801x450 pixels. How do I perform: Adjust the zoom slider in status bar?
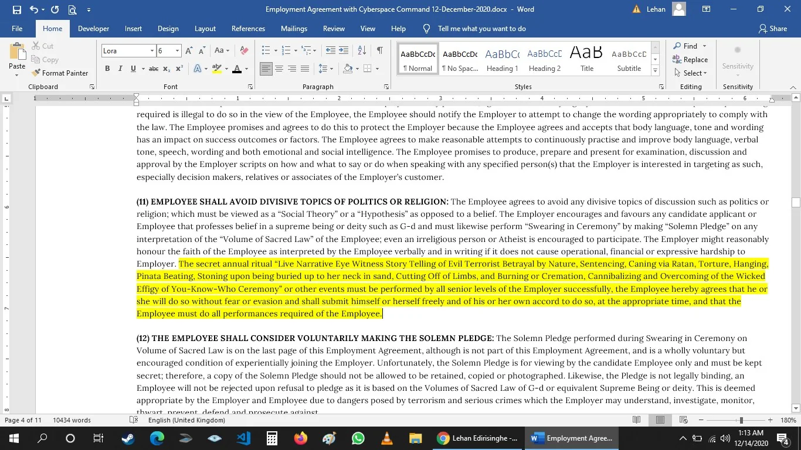point(741,420)
